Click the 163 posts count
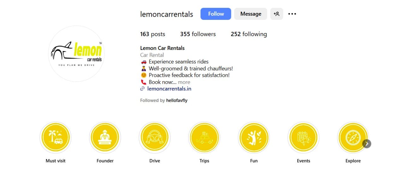 [152, 34]
